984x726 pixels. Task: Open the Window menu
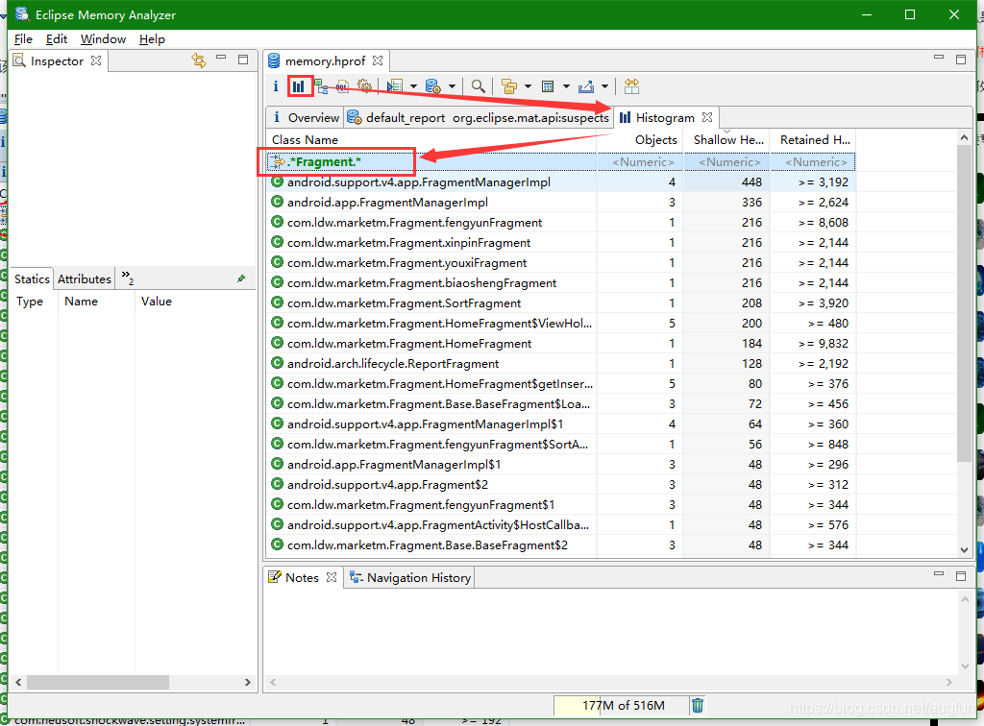pos(103,38)
